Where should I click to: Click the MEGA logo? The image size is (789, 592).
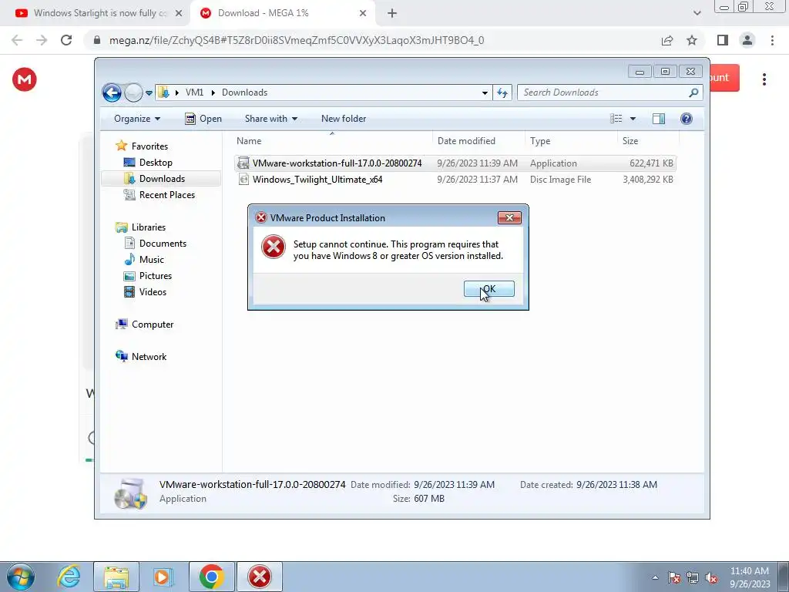[24, 79]
